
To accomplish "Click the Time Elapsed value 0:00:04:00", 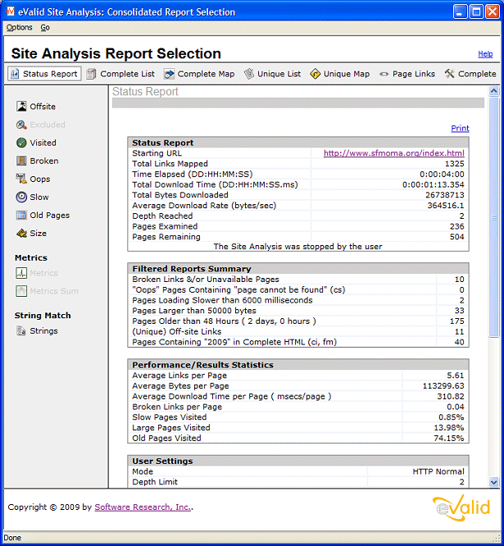I will 442,174.
